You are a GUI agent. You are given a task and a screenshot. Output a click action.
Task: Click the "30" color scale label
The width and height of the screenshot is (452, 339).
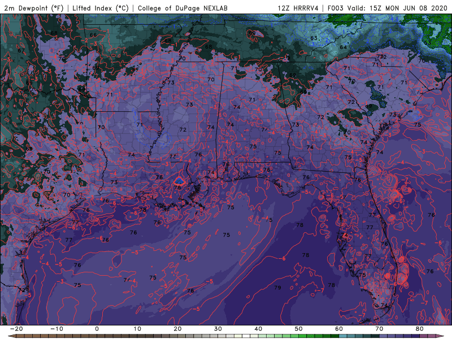[218, 329]
